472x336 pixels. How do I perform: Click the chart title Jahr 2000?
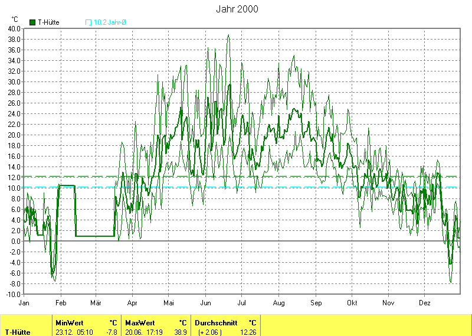coord(237,9)
